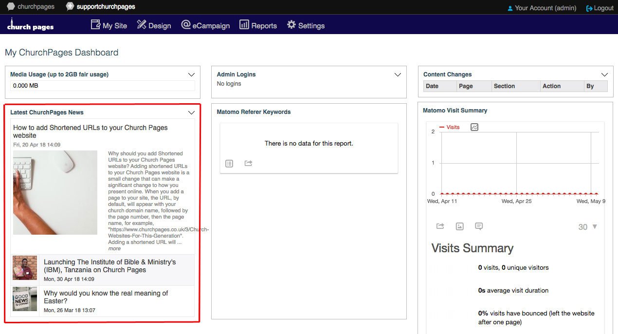Click the annotations icon under the visits chart
Image resolution: width=618 pixels, height=334 pixels.
pyautogui.click(x=479, y=226)
